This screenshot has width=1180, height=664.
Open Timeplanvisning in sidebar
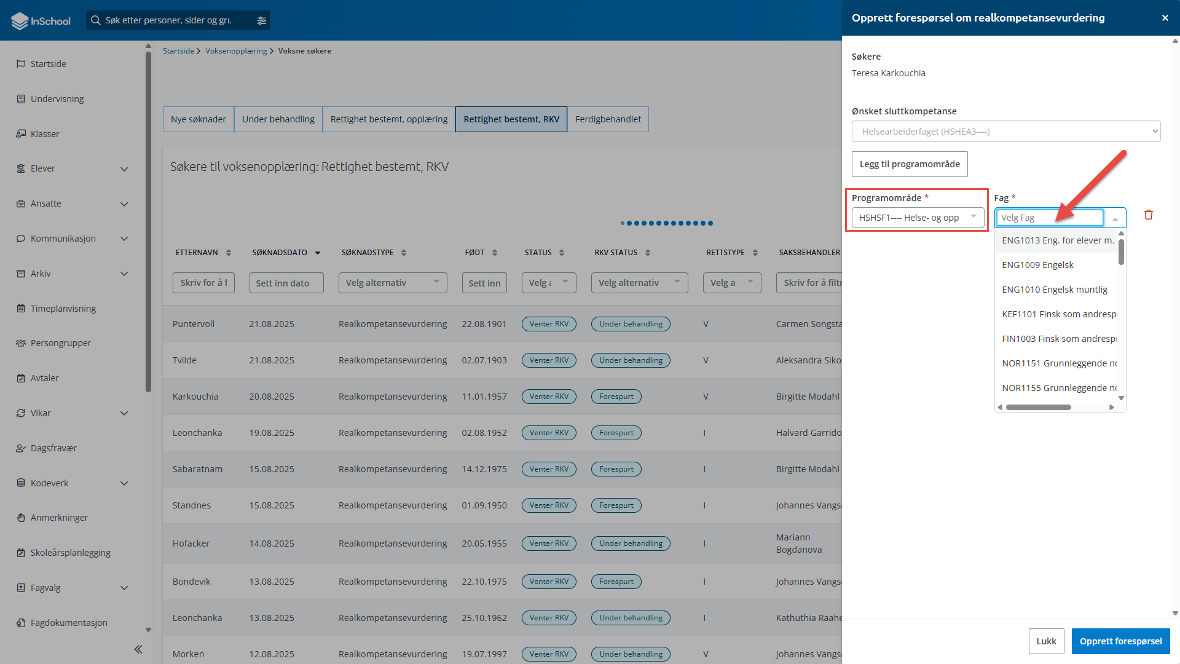[x=63, y=309]
